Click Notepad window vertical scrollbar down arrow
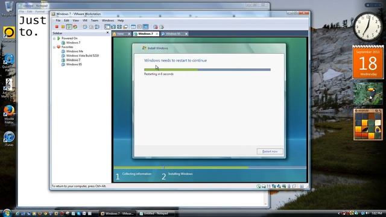This screenshot has width=386, height=217. 265,204
